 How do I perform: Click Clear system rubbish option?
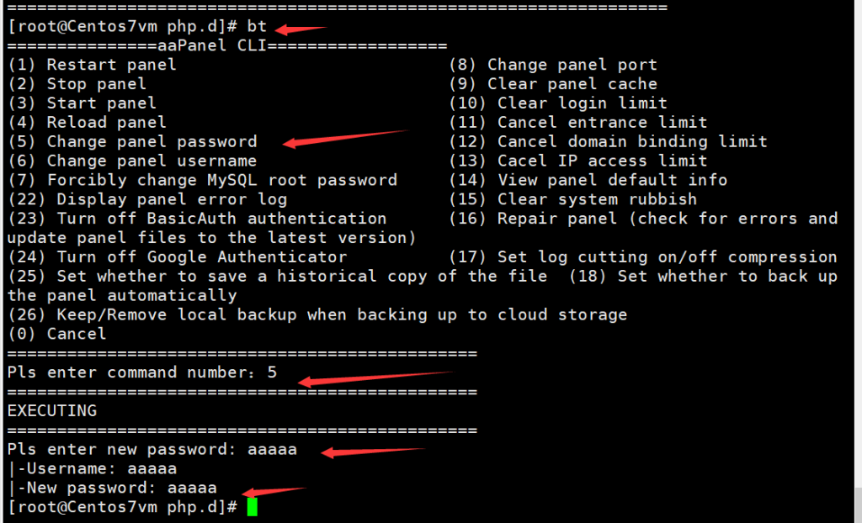tap(573, 199)
